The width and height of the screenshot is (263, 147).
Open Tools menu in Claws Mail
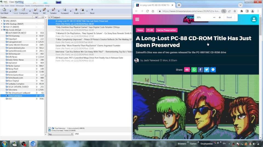click(x=27, y=6)
